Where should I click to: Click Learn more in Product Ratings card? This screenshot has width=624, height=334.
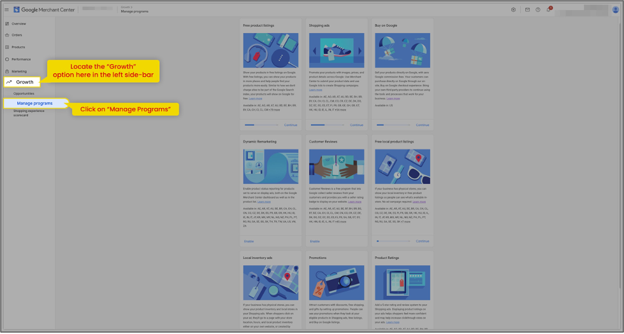(393, 323)
